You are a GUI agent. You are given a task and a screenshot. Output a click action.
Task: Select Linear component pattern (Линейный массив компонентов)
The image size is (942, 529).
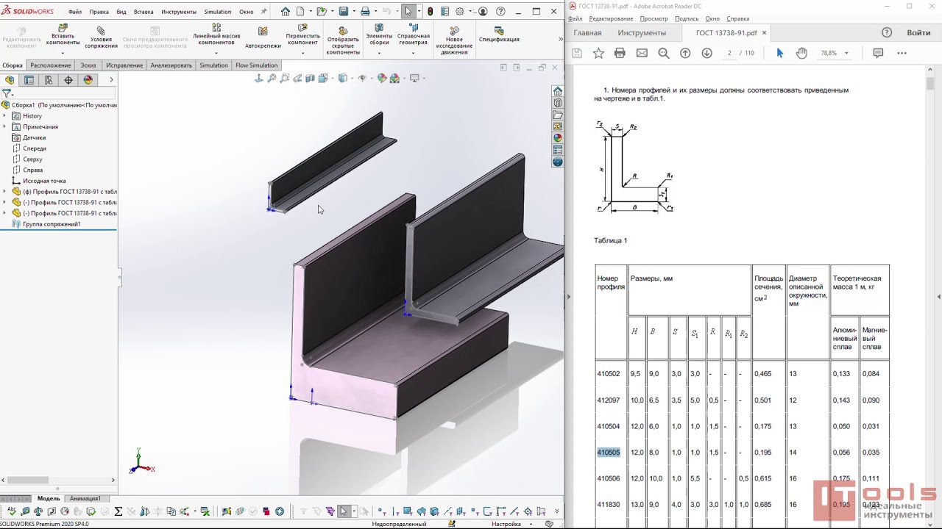tap(216, 35)
